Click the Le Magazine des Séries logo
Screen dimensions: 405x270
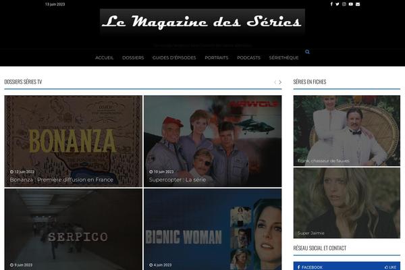pos(202,21)
